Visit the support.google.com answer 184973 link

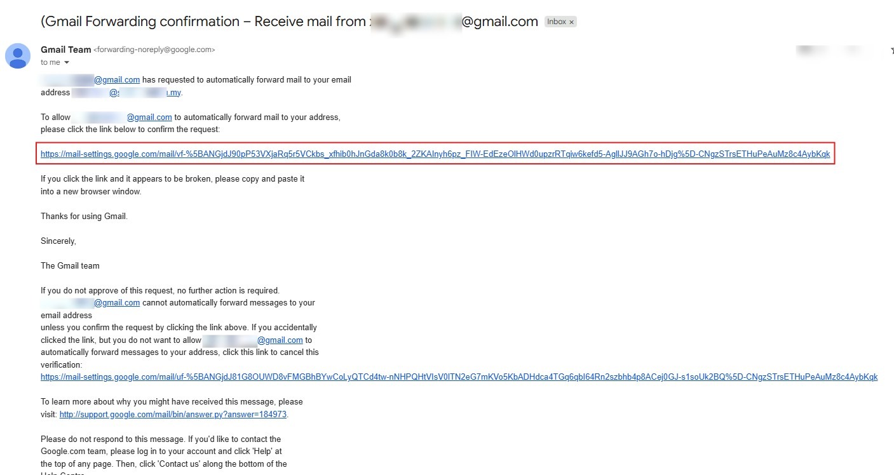click(173, 415)
